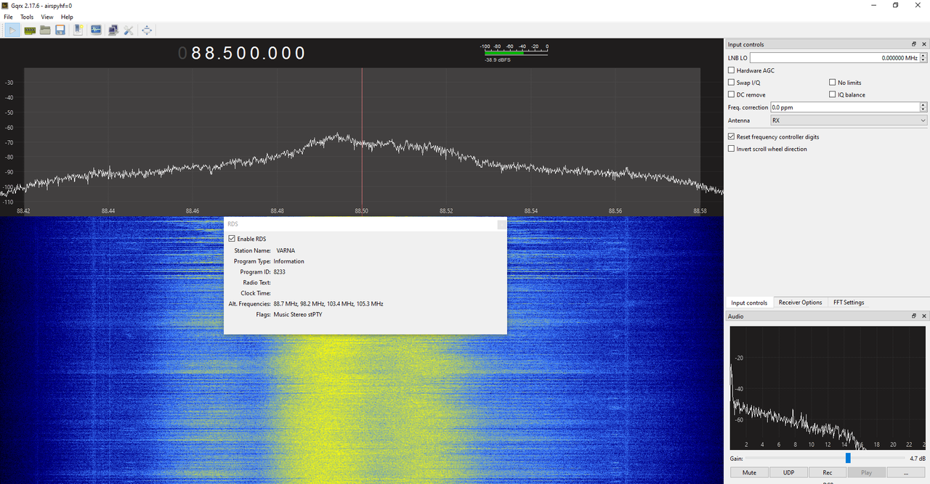This screenshot has width=930, height=484.
Task: Click the 4.7 dB gain value
Action: [x=918, y=459]
